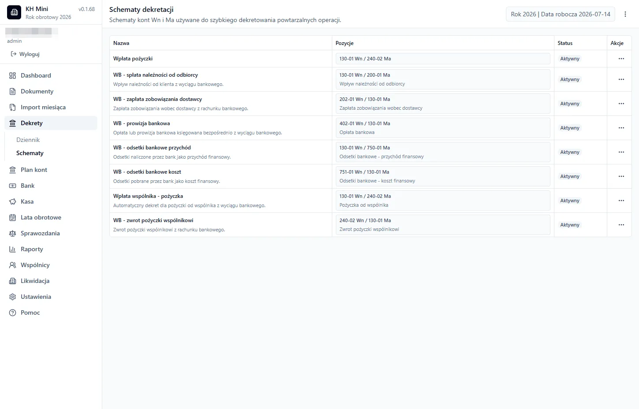
Task: Click the position box 130-01 Wn / 200-01 Ma
Action: click(x=443, y=79)
